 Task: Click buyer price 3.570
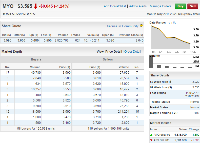pos(67,84)
